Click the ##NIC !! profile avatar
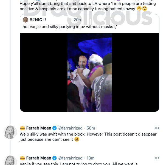 (26, 20)
